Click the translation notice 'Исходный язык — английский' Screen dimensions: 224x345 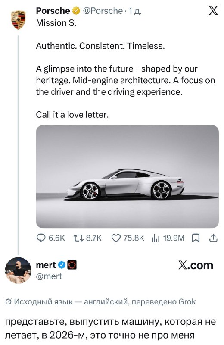pyautogui.click(x=71, y=301)
